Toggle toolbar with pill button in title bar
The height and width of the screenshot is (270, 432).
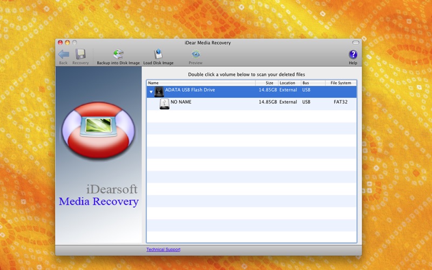(356, 43)
